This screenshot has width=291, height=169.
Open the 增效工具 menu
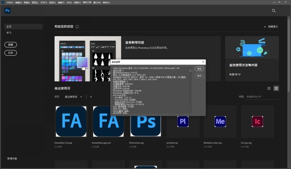tap(87, 2)
